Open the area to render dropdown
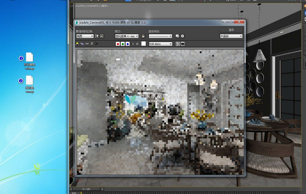Image resolution: width=306 pixels, height=194 pixels. [x=85, y=36]
